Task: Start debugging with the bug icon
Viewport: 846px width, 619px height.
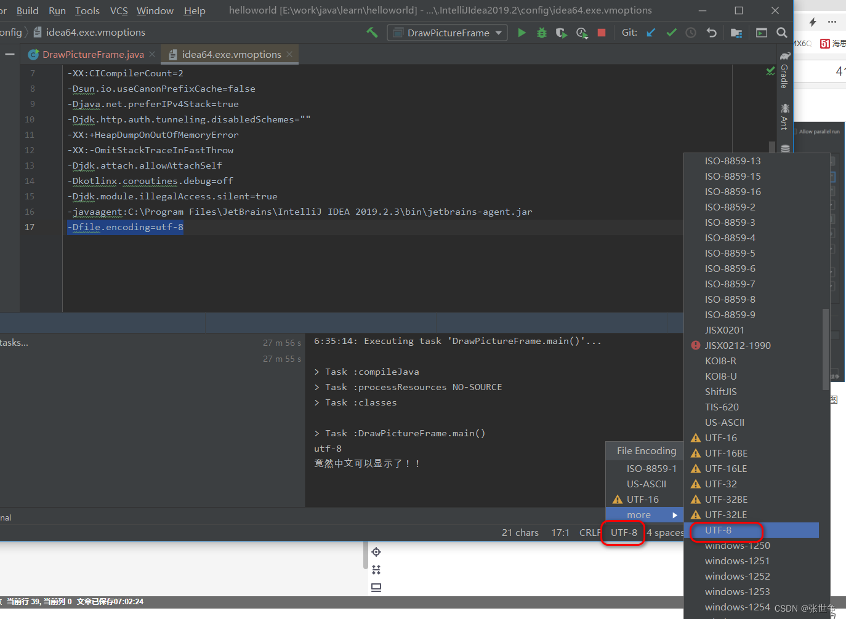Action: pos(541,33)
